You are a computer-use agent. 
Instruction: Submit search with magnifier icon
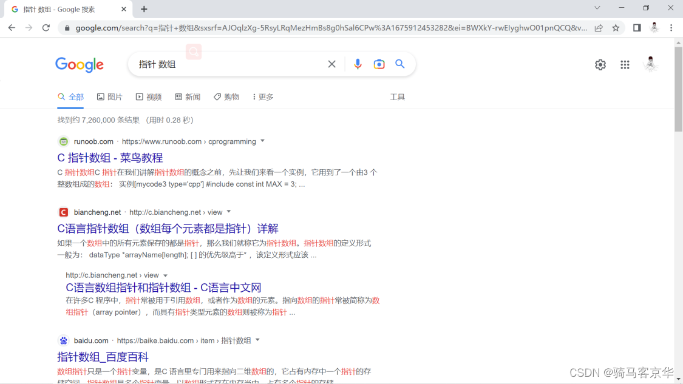click(x=400, y=64)
